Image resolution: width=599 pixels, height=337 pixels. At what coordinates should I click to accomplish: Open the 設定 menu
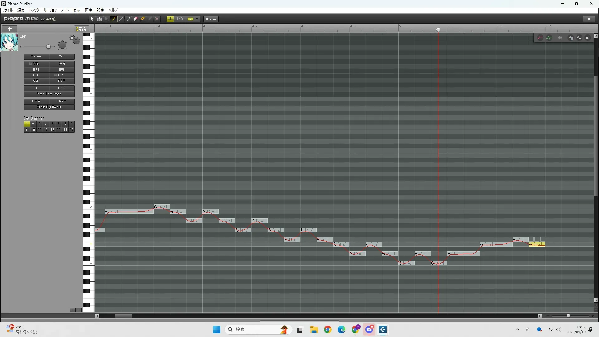[100, 10]
